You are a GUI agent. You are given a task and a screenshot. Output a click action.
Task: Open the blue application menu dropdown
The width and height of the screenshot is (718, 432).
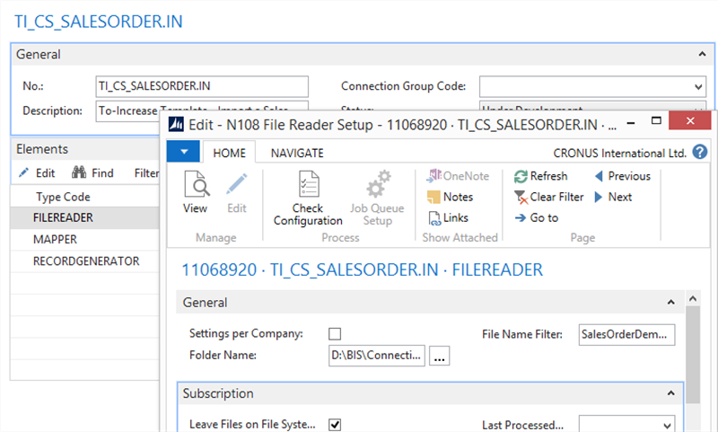click(183, 151)
